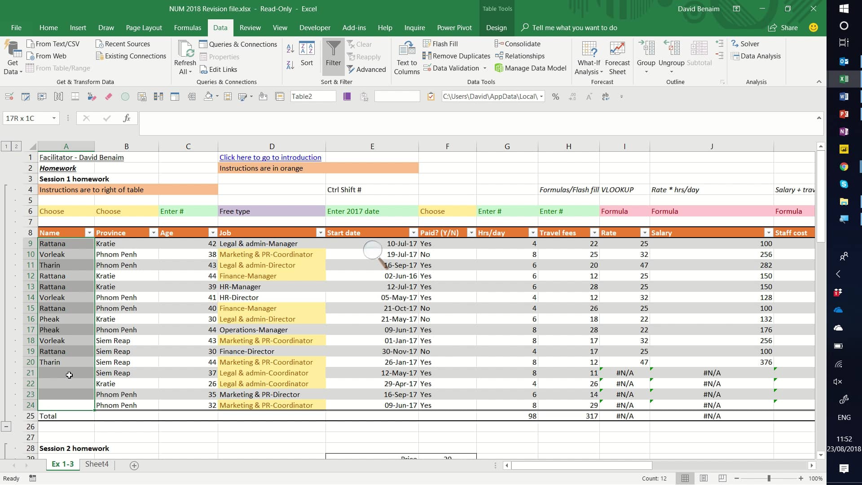The height and width of the screenshot is (485, 862).
Task: Click outline level 2 button
Action: [16, 146]
